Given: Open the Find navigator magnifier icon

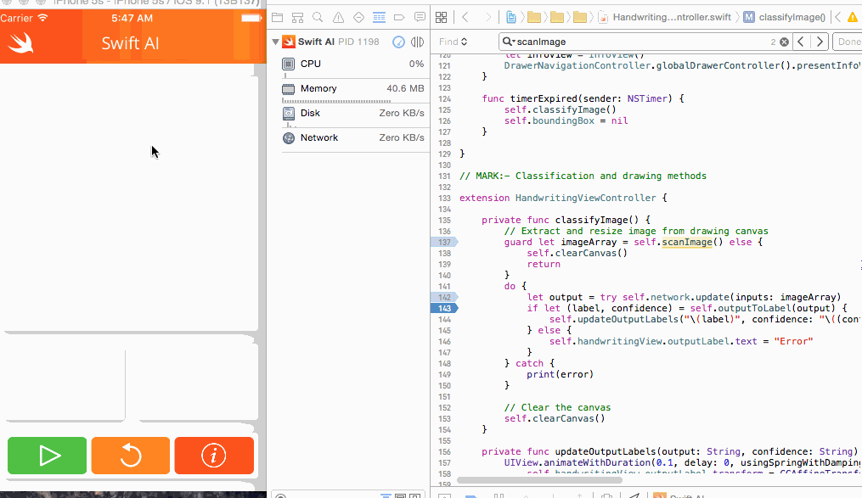Looking at the screenshot, I should pyautogui.click(x=318, y=18).
